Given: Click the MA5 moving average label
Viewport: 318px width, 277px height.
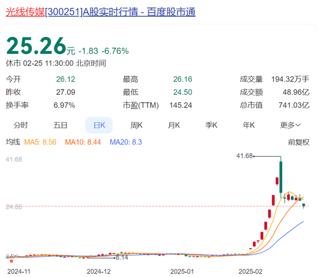Looking at the screenshot, I should pos(40,142).
